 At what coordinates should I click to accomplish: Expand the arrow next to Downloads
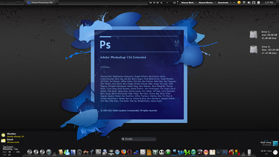pos(231,3)
